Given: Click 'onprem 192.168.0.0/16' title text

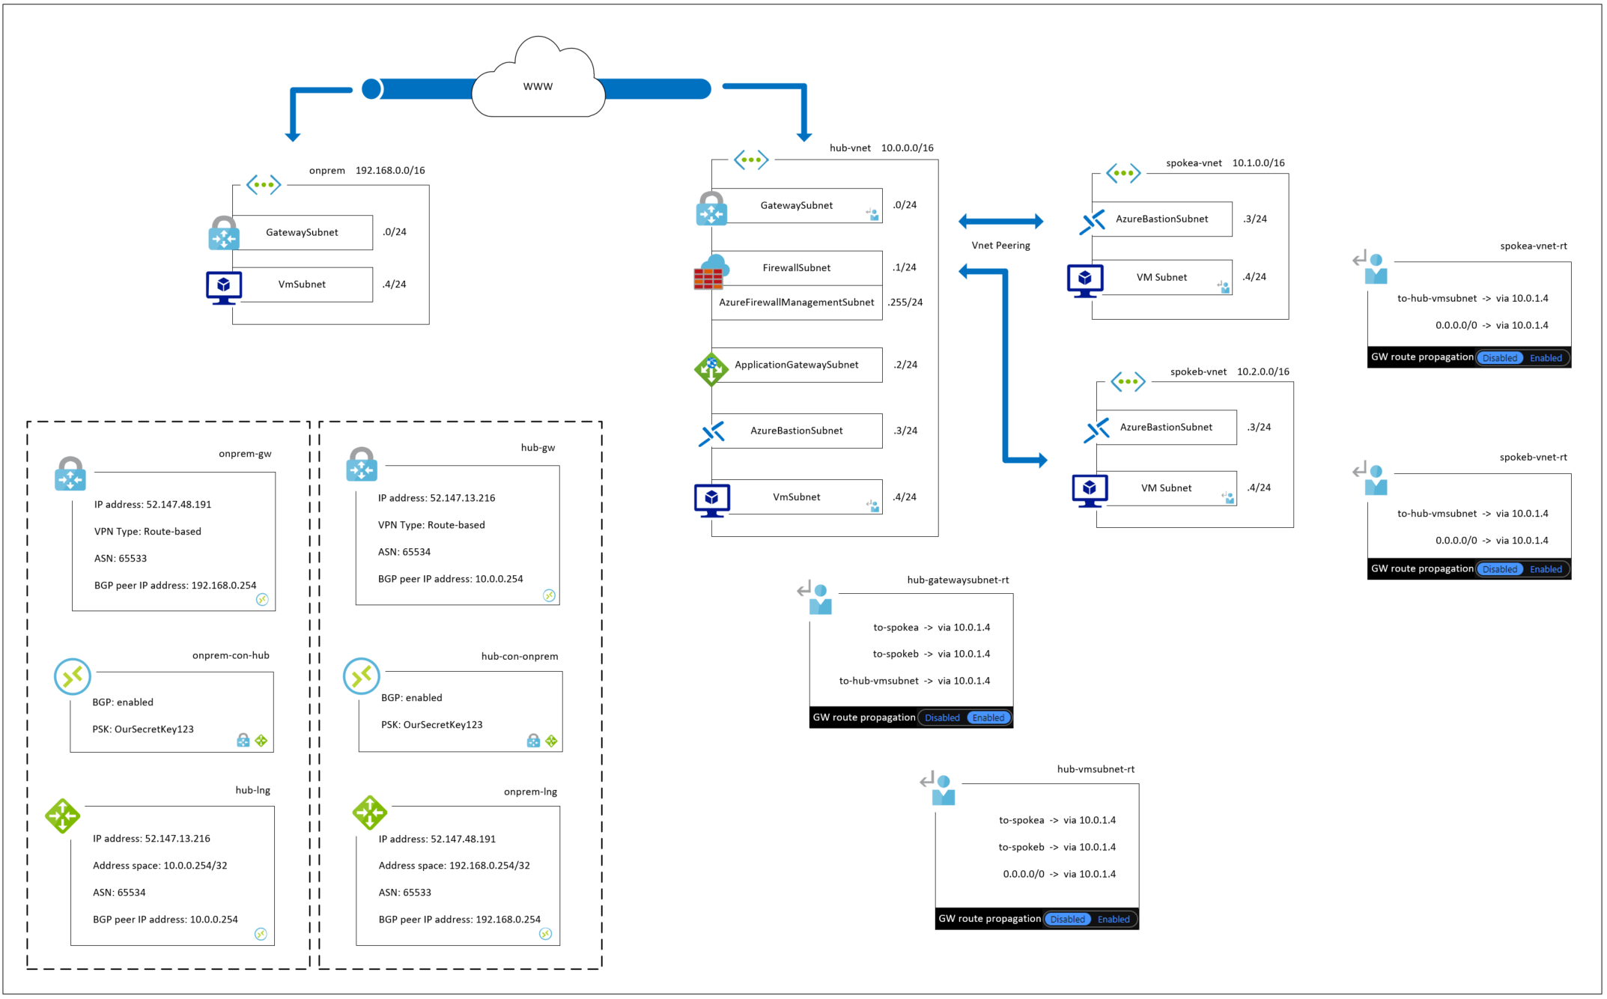Looking at the screenshot, I should click(367, 171).
